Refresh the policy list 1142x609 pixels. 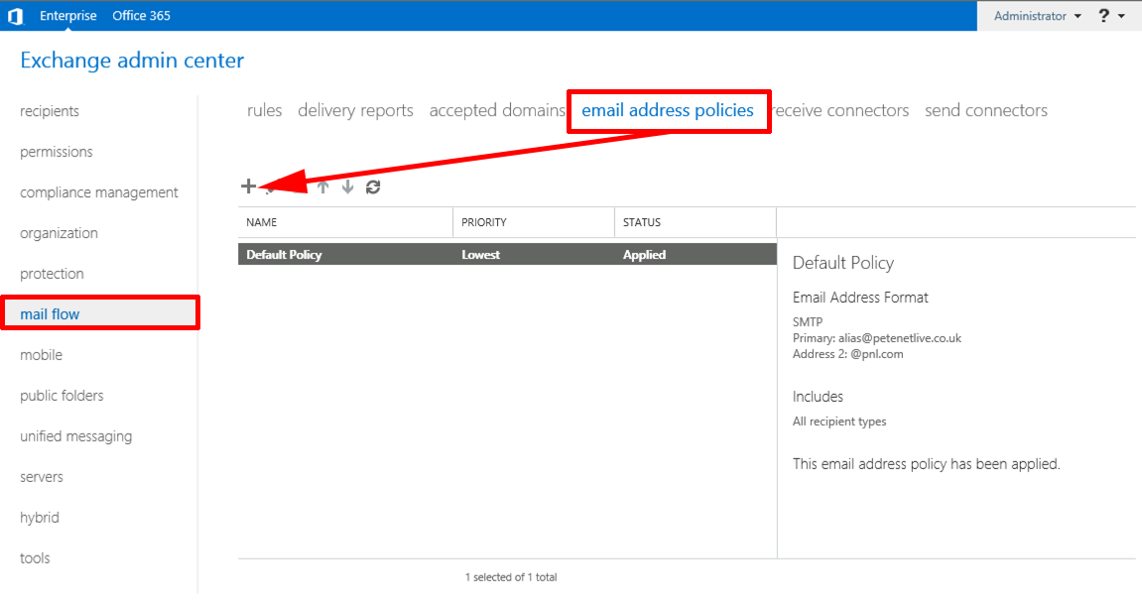coord(372,185)
